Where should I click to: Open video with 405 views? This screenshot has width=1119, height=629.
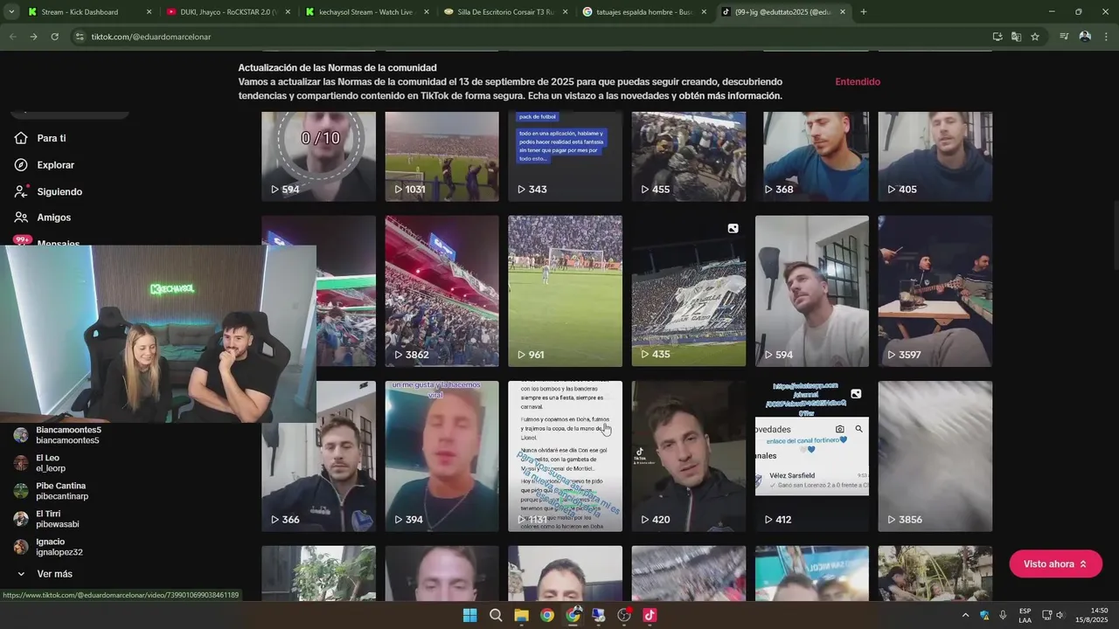pyautogui.click(x=935, y=156)
